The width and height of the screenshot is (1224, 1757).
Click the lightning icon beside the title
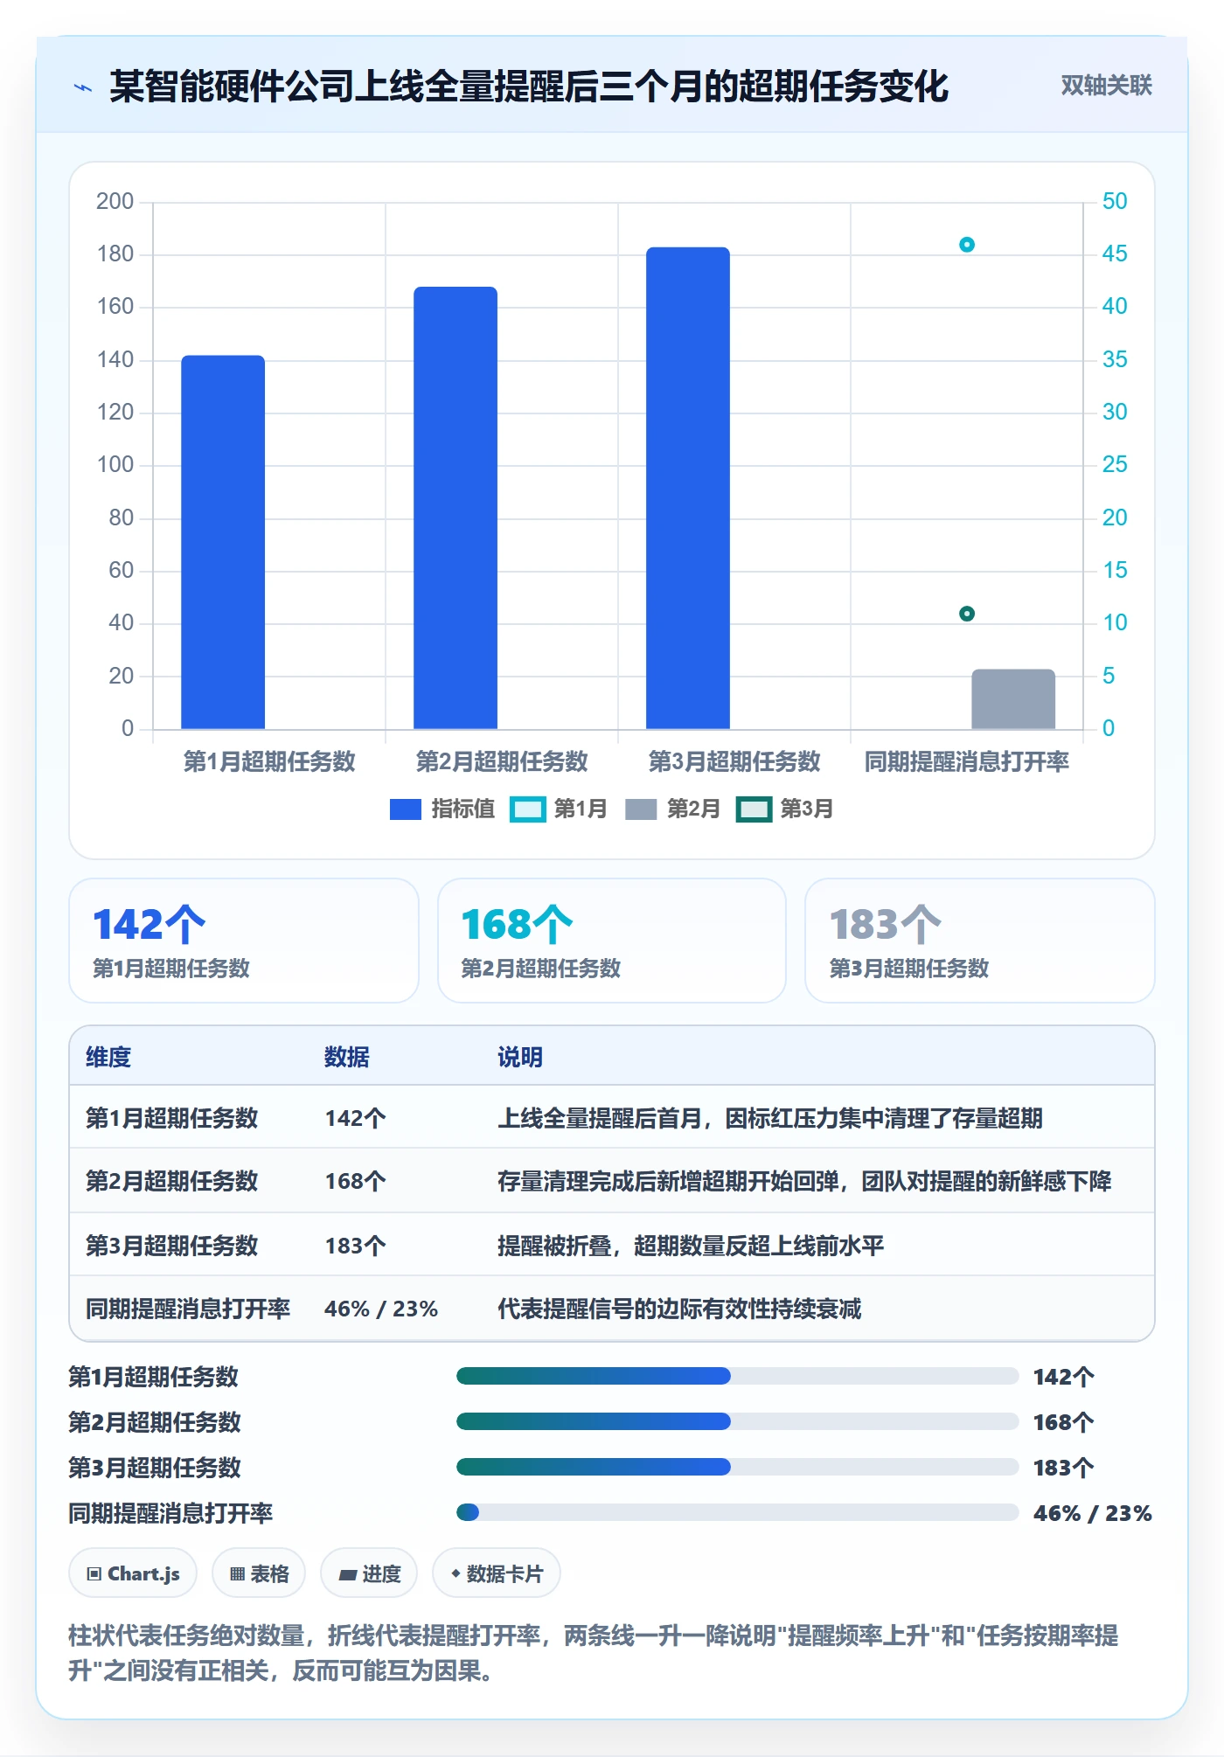point(83,87)
